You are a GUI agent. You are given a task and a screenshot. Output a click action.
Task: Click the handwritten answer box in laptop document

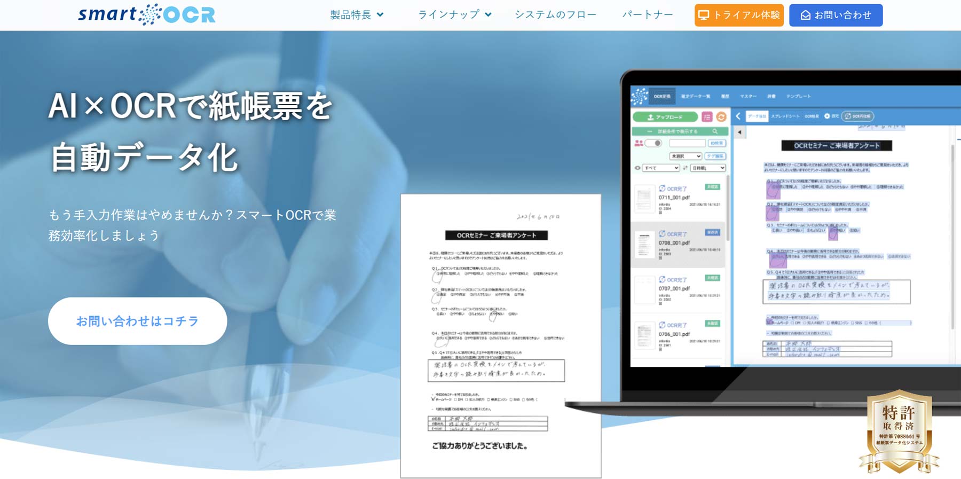pyautogui.click(x=836, y=292)
